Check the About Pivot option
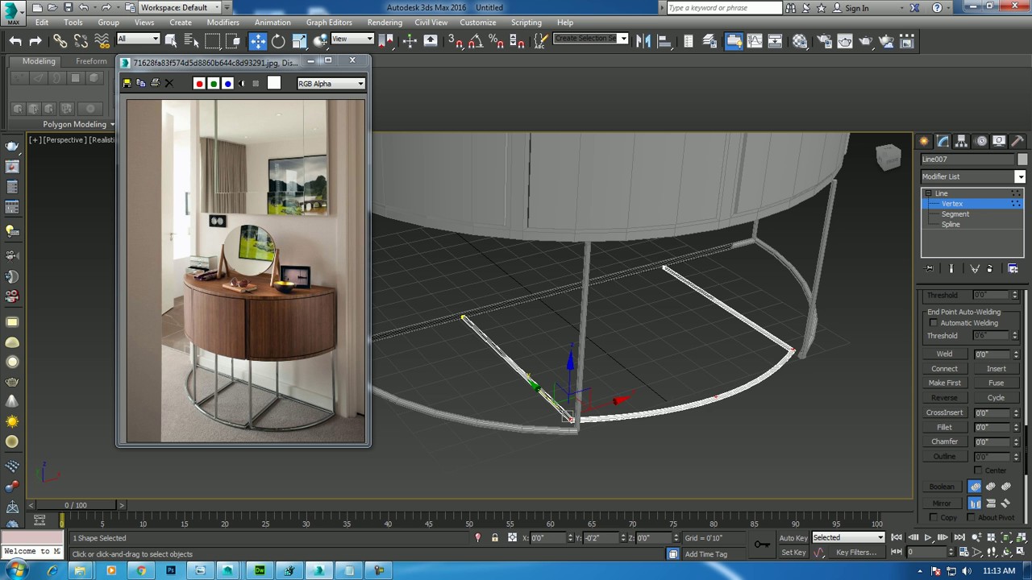1032x580 pixels. pos(972,517)
